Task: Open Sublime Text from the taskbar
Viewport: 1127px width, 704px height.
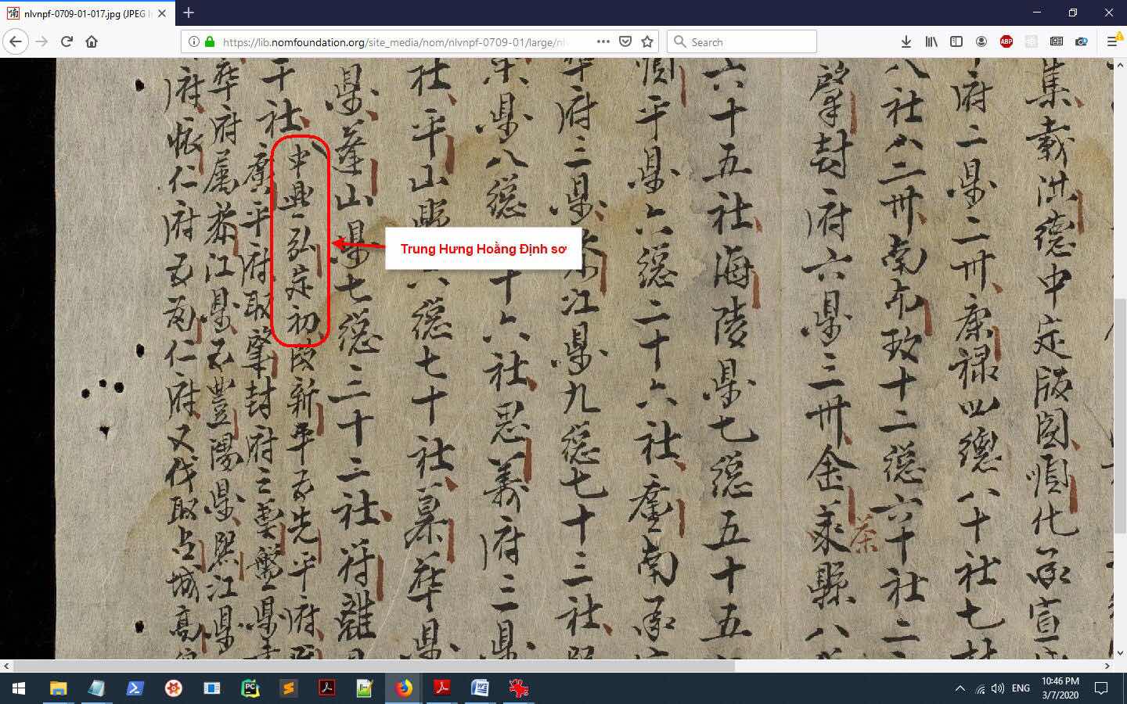Action: tap(289, 688)
